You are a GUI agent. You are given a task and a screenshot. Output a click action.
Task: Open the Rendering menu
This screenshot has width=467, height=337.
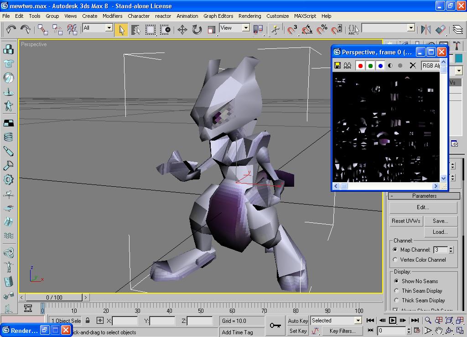(250, 16)
